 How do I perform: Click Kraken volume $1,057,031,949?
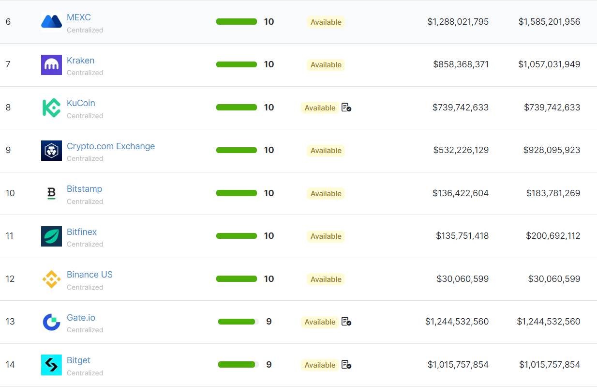[550, 64]
